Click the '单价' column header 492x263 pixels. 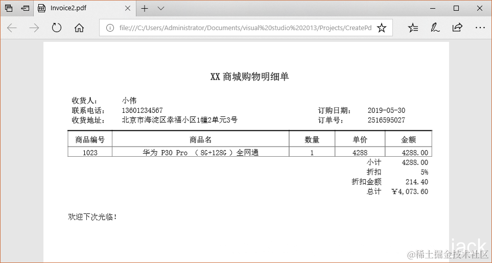coord(360,139)
